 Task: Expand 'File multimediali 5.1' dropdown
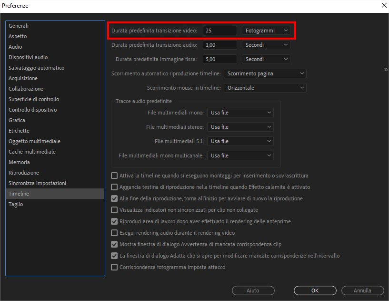pyautogui.click(x=240, y=141)
